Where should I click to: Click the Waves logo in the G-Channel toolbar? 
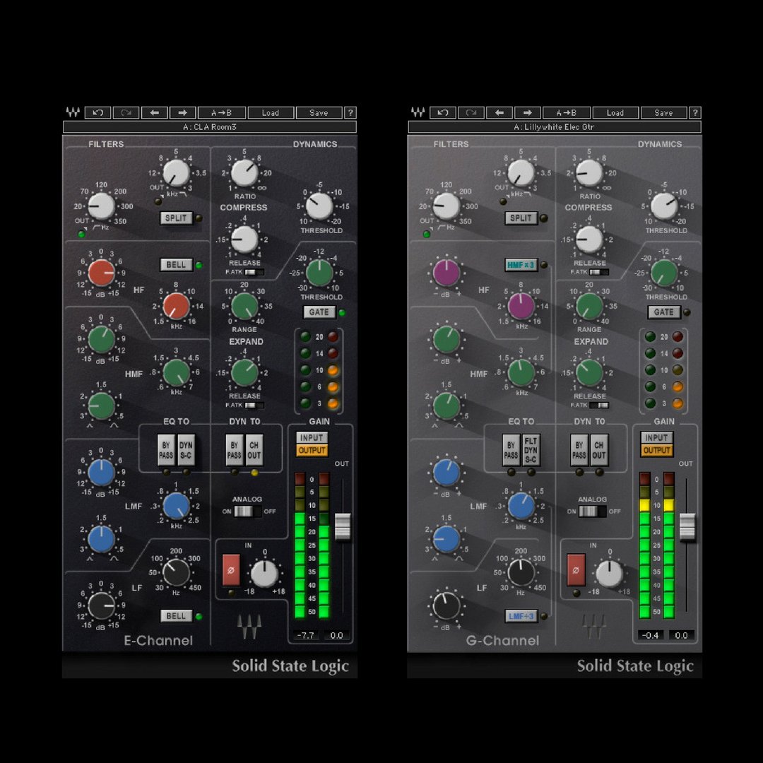418,112
